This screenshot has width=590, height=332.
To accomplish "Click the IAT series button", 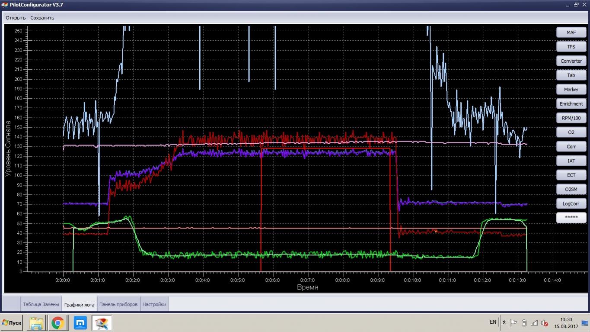I will 571,161.
